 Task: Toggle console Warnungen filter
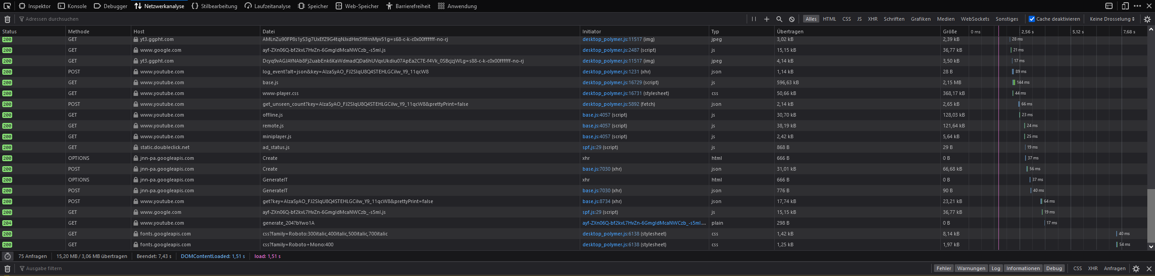971,268
